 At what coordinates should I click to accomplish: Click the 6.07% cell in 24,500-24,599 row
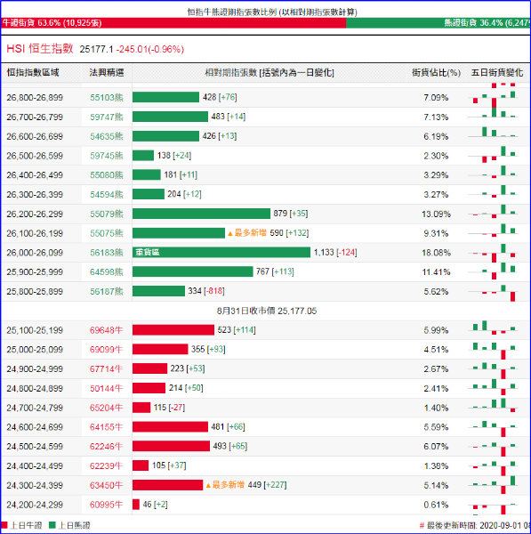pos(436,447)
